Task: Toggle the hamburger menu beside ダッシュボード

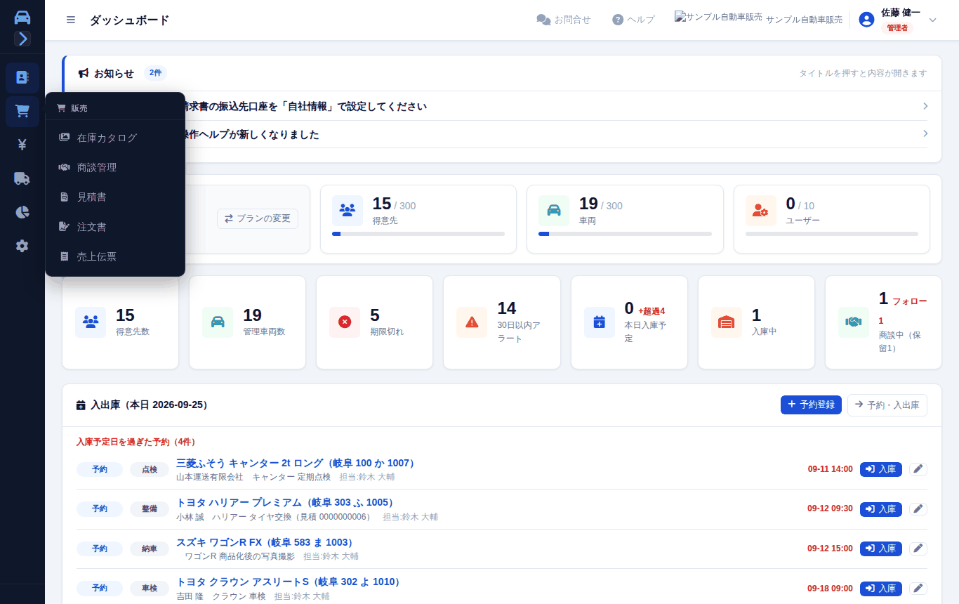Action: (x=71, y=20)
